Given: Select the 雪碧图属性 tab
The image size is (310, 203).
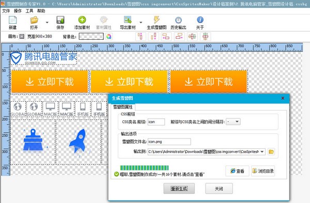Looking at the screenshot, I should (122, 107).
